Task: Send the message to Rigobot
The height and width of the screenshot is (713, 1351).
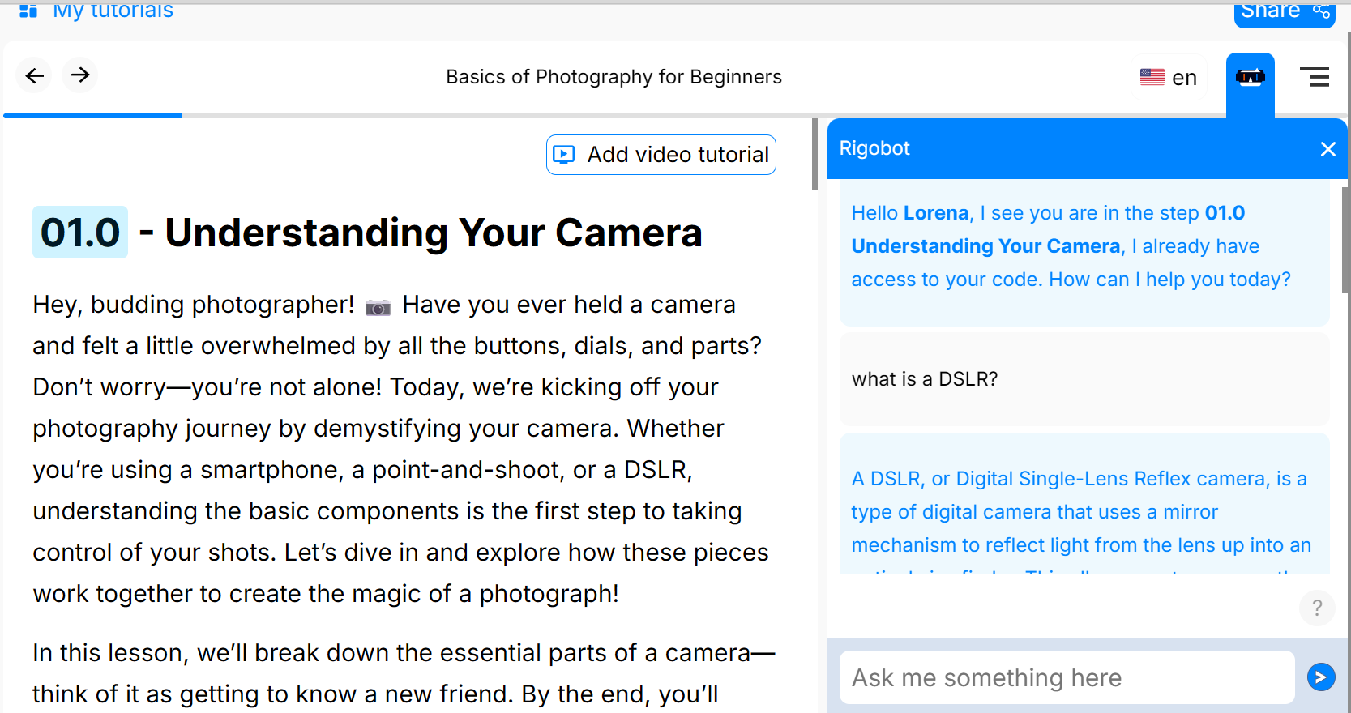Action: point(1321,677)
